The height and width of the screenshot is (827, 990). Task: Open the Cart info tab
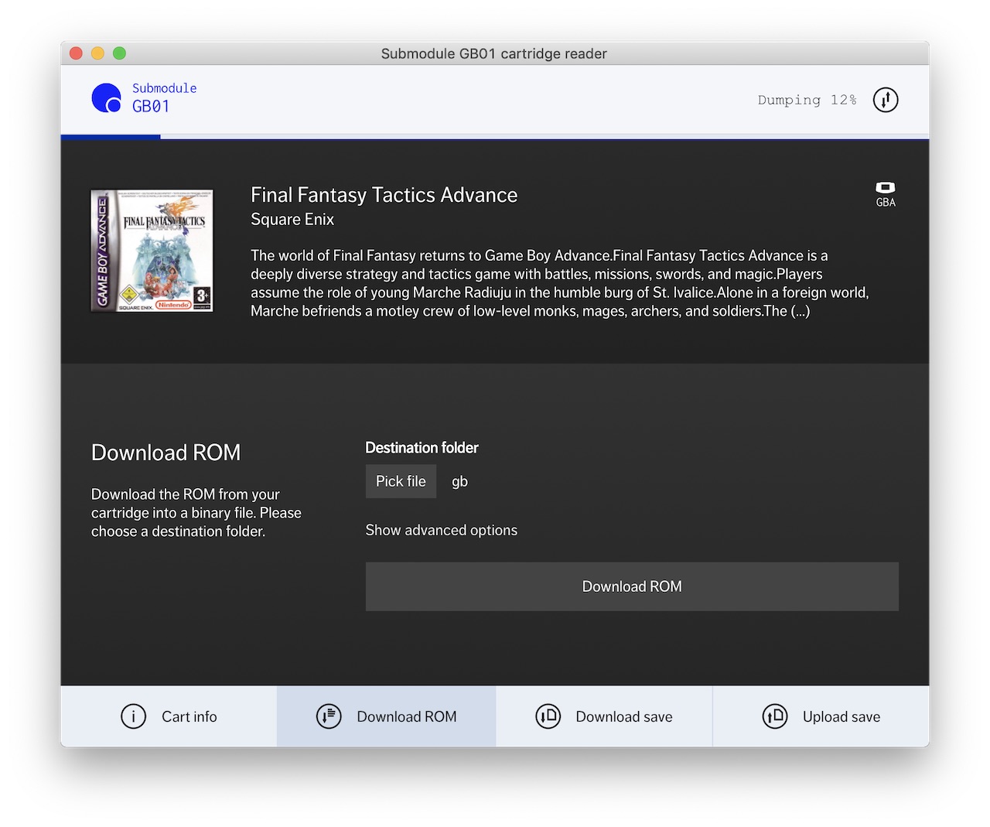169,716
